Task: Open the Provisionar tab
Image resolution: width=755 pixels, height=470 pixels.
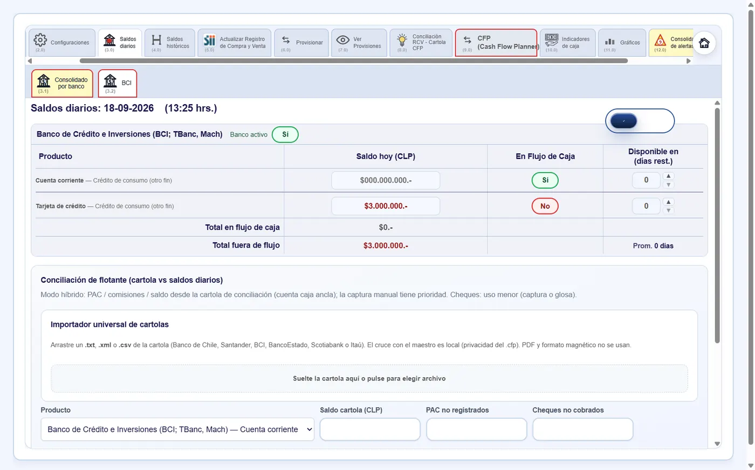Action: coord(301,43)
